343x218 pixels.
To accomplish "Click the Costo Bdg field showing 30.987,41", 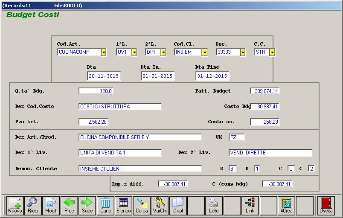I will click(x=265, y=107).
